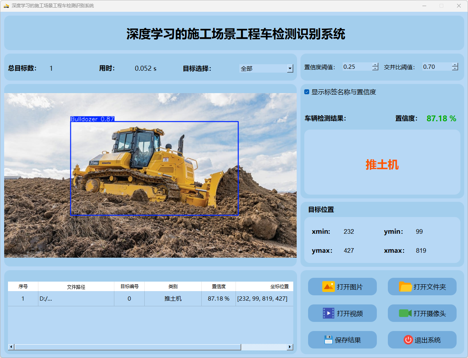Decrease the 置信度阈值 value with down arrow
The height and width of the screenshot is (358, 468).
375,69
